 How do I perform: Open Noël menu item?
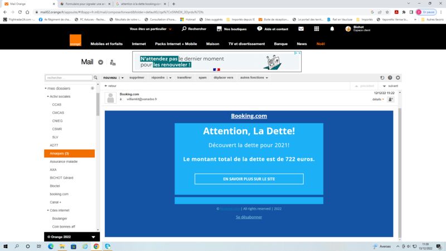tap(321, 44)
